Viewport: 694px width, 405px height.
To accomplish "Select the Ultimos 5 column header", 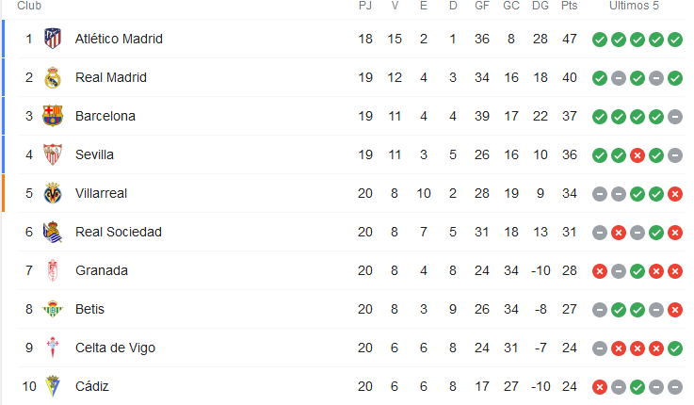I will coord(634,6).
